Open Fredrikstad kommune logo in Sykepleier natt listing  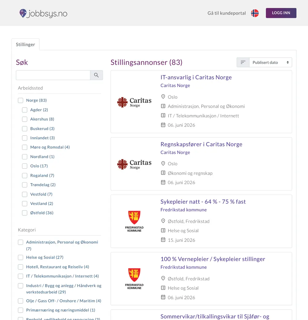tap(134, 221)
